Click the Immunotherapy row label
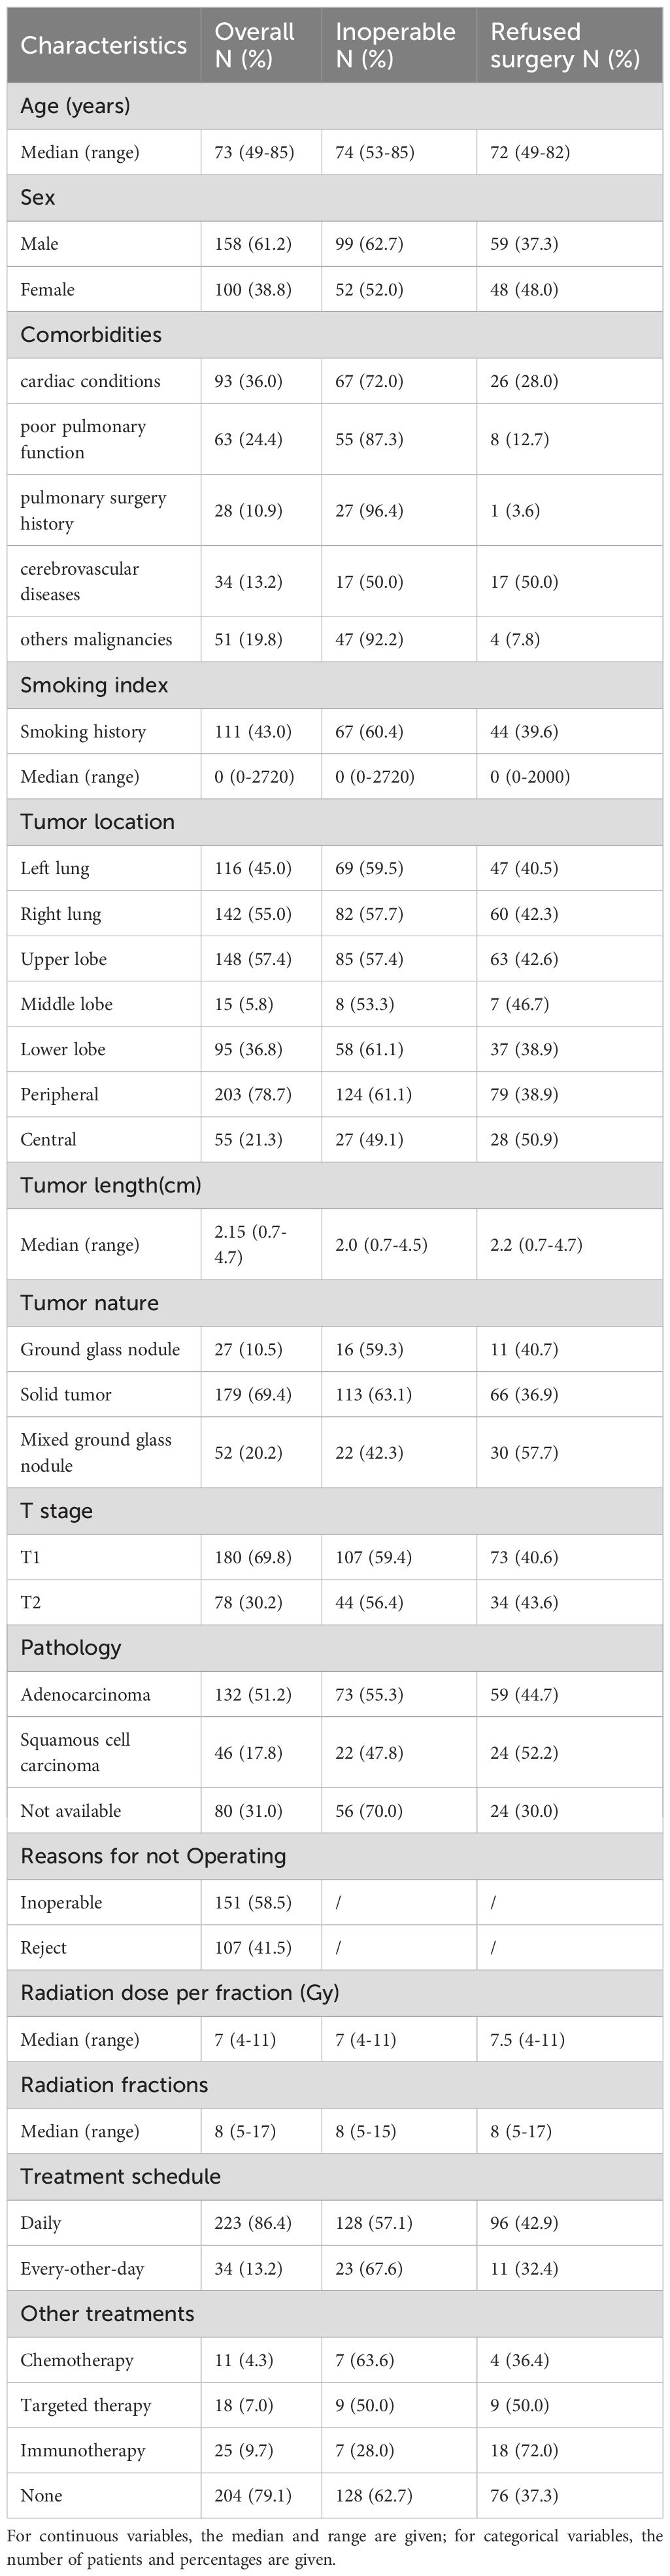 pos(83,2451)
